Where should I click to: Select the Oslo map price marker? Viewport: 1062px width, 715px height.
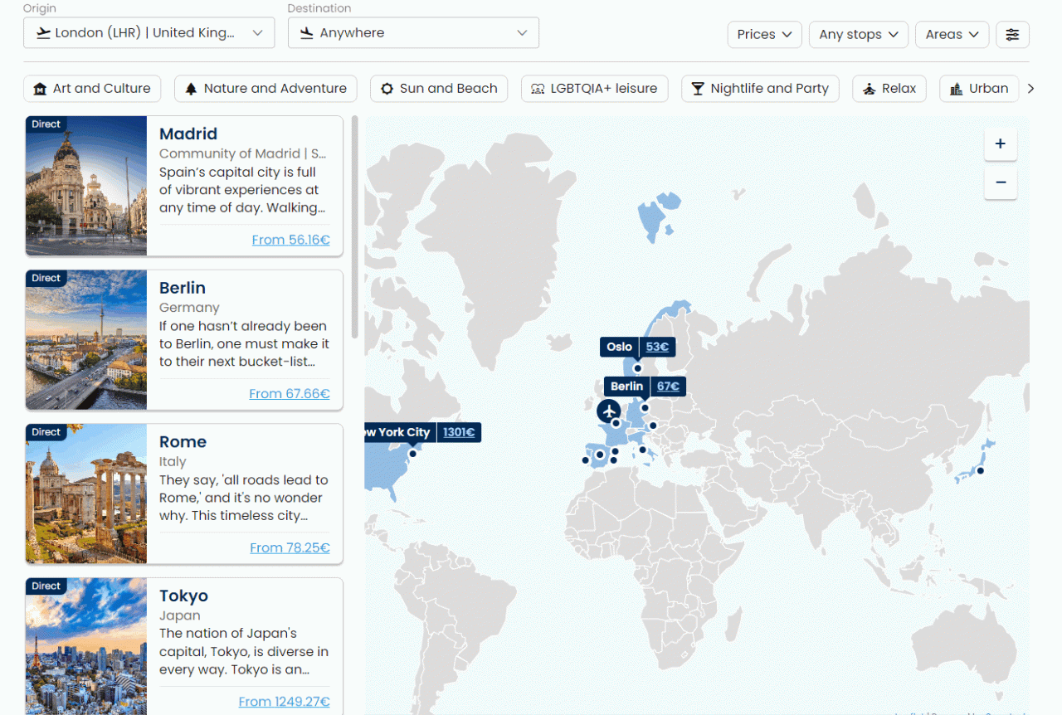637,348
